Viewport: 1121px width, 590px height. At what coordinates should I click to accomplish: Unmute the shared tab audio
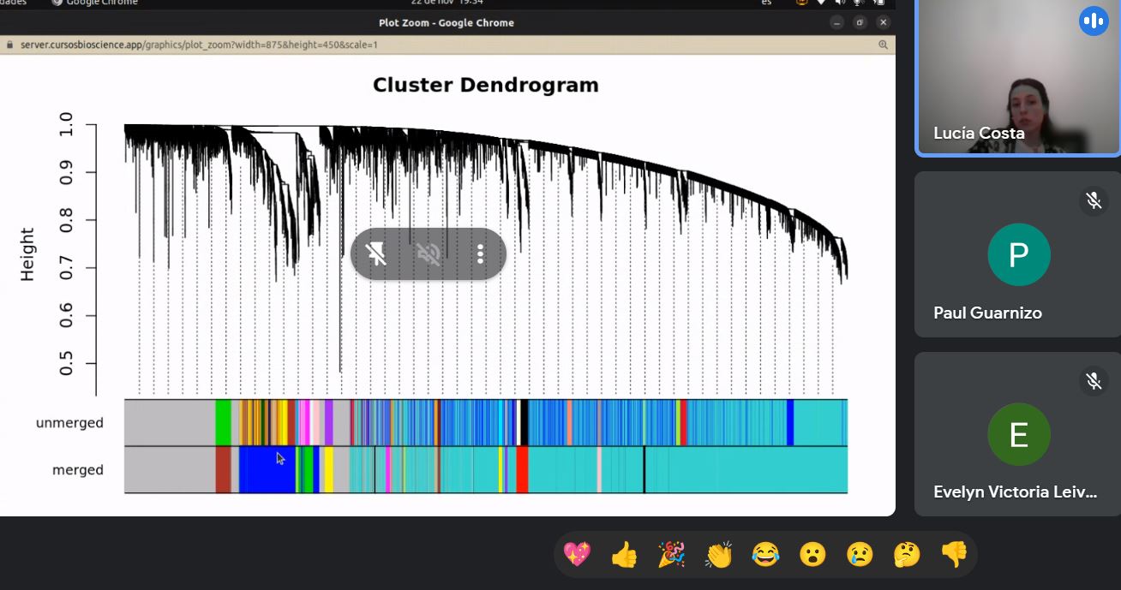pos(428,254)
